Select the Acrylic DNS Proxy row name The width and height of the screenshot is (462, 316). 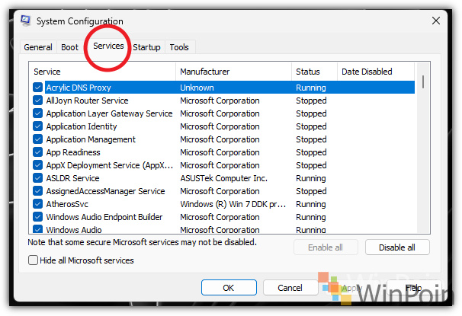point(79,88)
